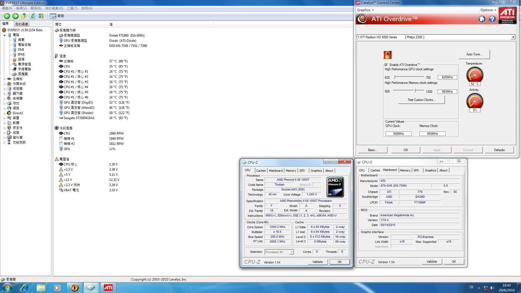Expand the 安全性 security tree node
521x293 pixels.
5,128
